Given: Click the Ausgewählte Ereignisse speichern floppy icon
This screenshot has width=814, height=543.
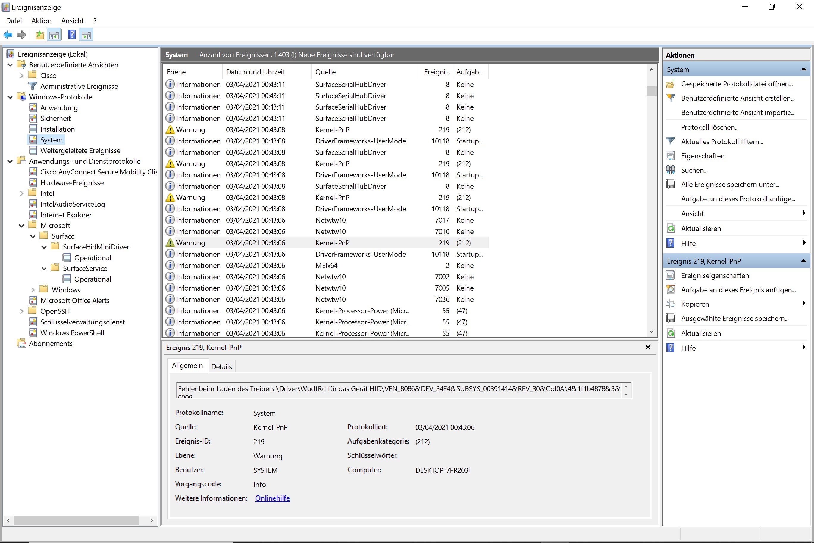Looking at the screenshot, I should click(670, 318).
